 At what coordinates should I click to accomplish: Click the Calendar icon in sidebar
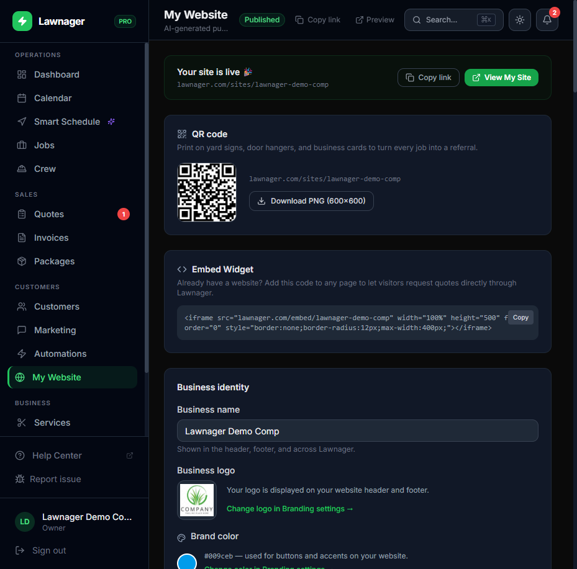click(22, 98)
